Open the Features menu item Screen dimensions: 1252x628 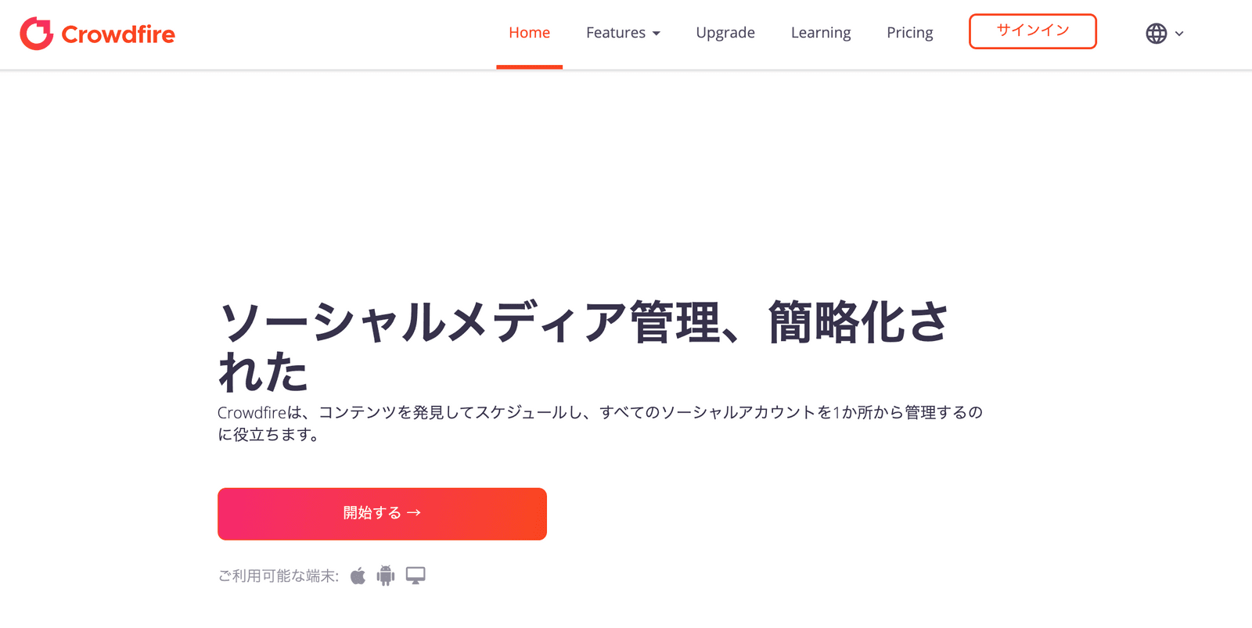tap(623, 33)
